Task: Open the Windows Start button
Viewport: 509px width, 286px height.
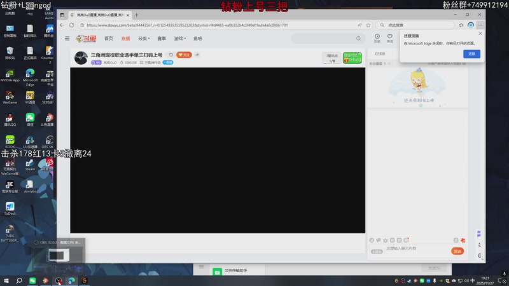Action: [6, 280]
